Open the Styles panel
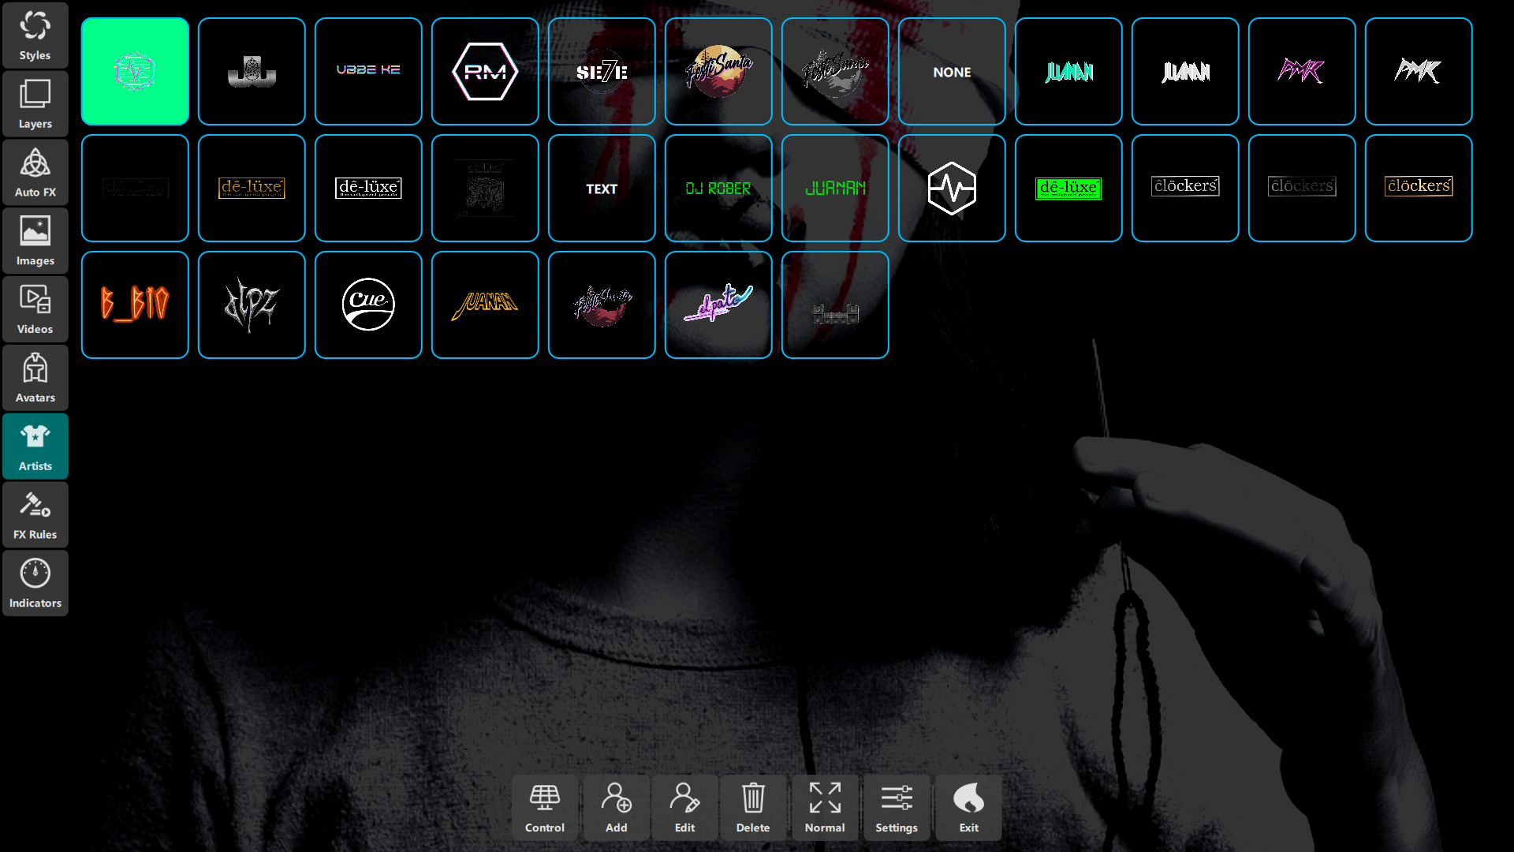1514x852 pixels. coord(35,35)
